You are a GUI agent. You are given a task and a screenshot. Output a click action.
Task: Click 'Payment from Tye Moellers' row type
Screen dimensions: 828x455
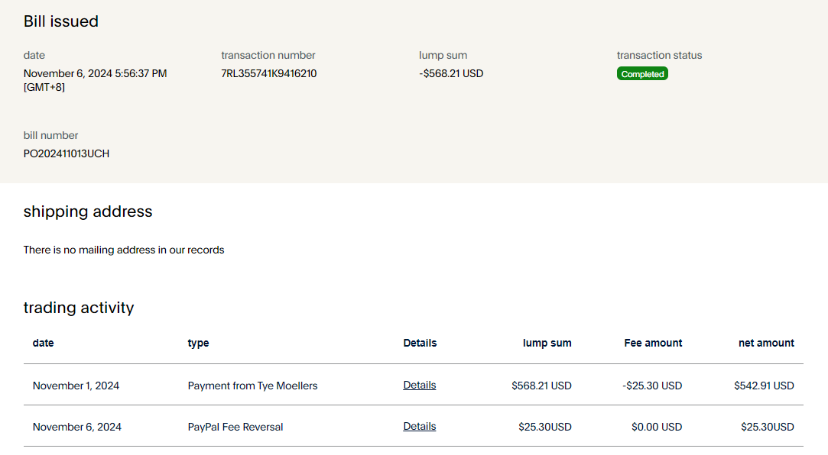coord(252,386)
